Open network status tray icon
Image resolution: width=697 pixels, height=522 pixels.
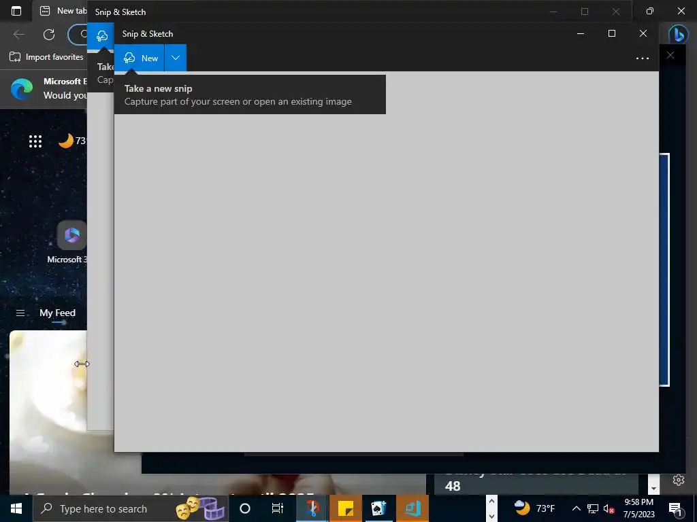593,508
